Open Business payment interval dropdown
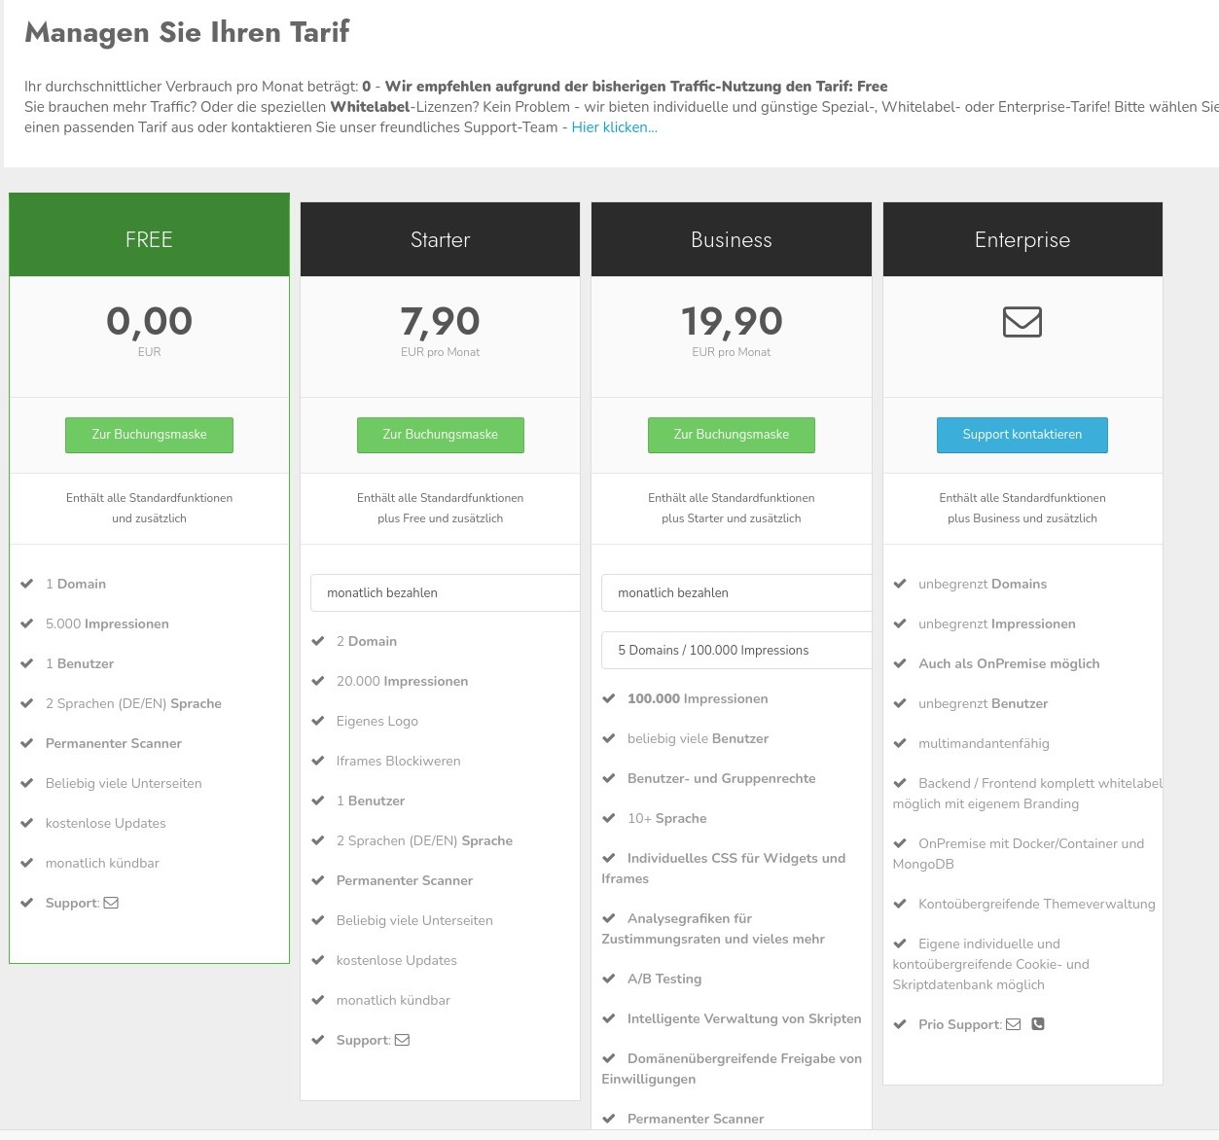This screenshot has width=1219, height=1140. [735, 592]
